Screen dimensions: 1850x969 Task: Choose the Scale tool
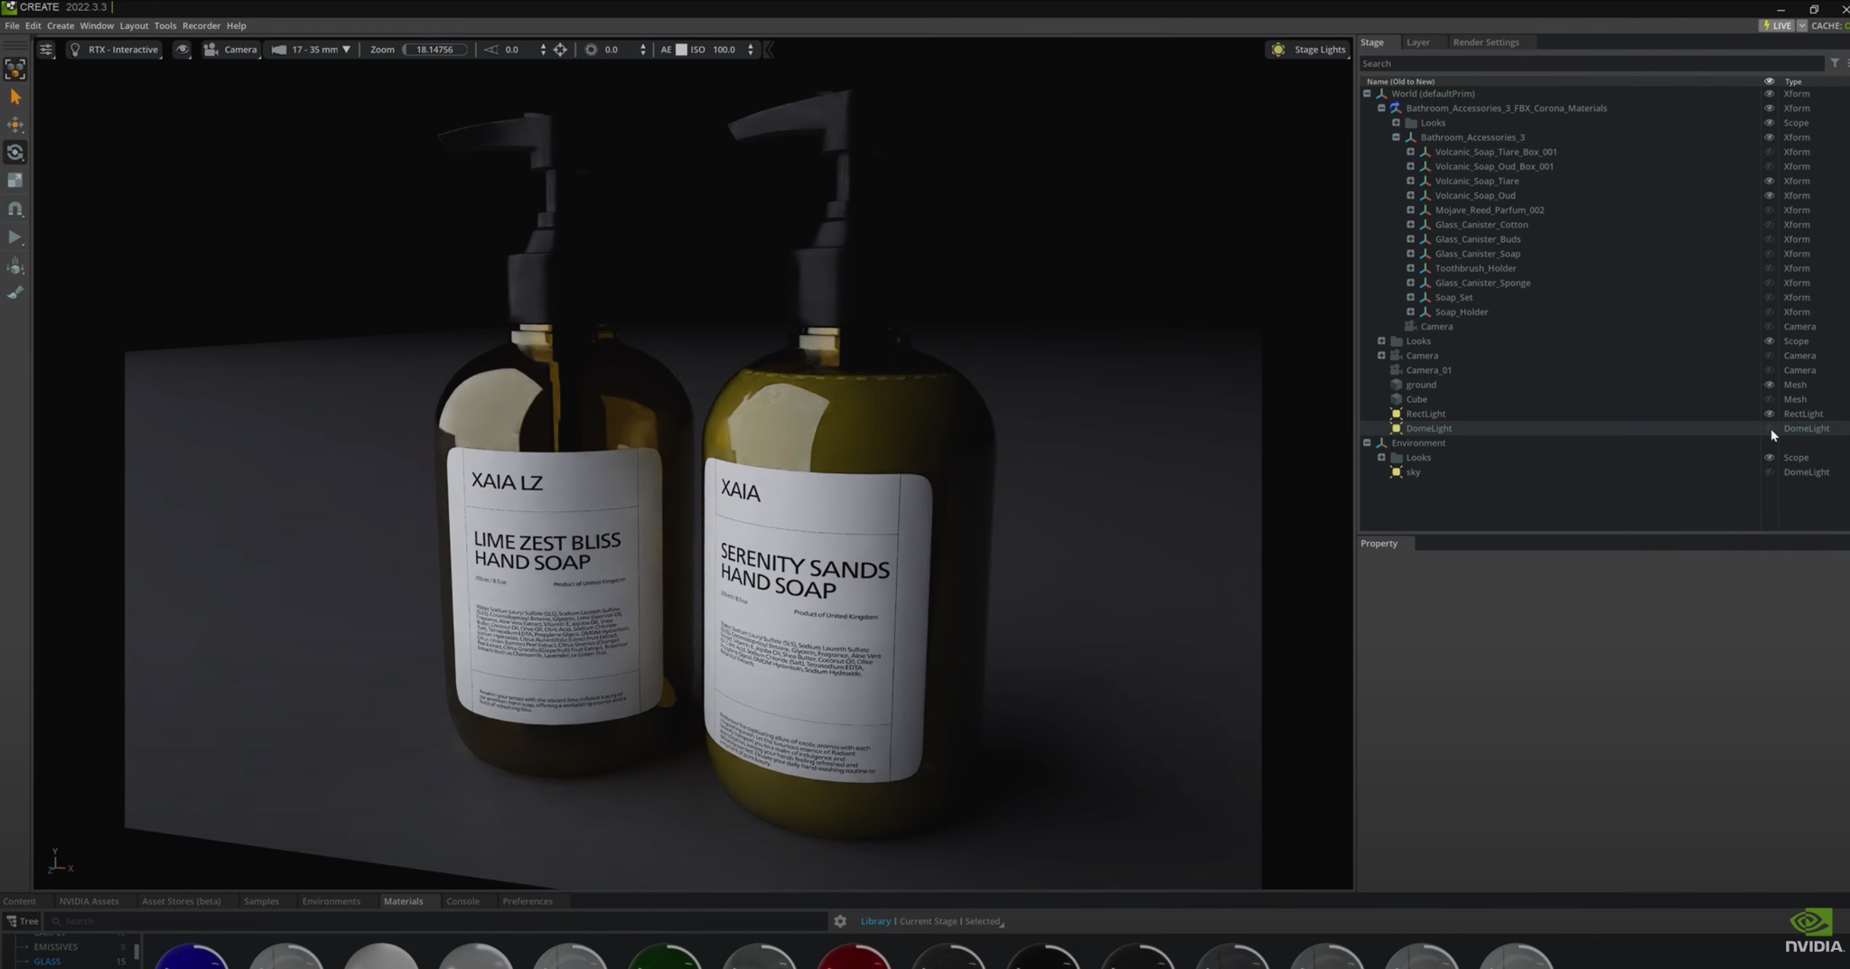(x=15, y=181)
